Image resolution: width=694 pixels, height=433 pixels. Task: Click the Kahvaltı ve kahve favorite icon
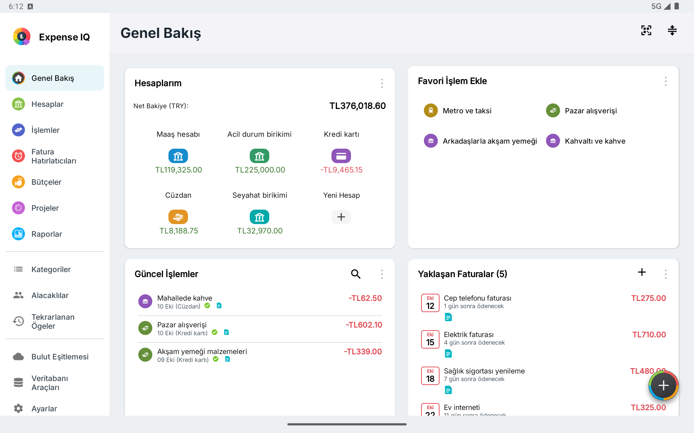553,141
